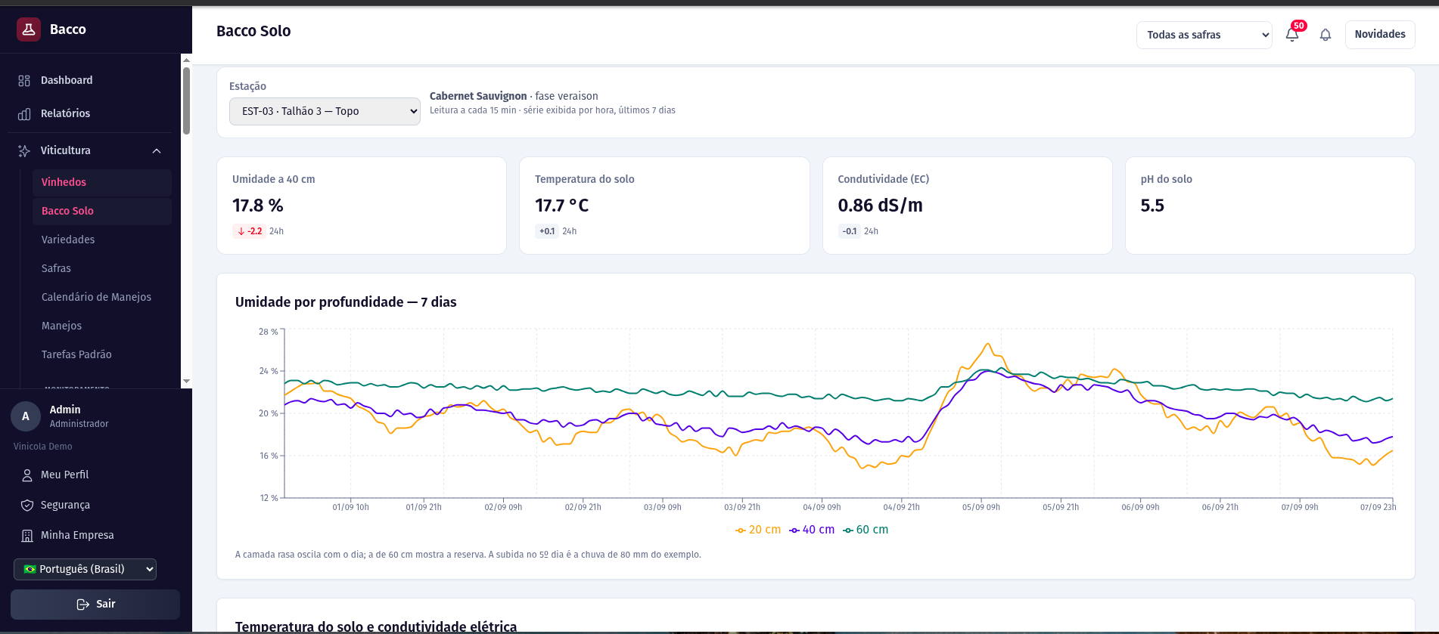1439x634 pixels.
Task: Select Vinhedos submenu item
Action: coord(101,183)
